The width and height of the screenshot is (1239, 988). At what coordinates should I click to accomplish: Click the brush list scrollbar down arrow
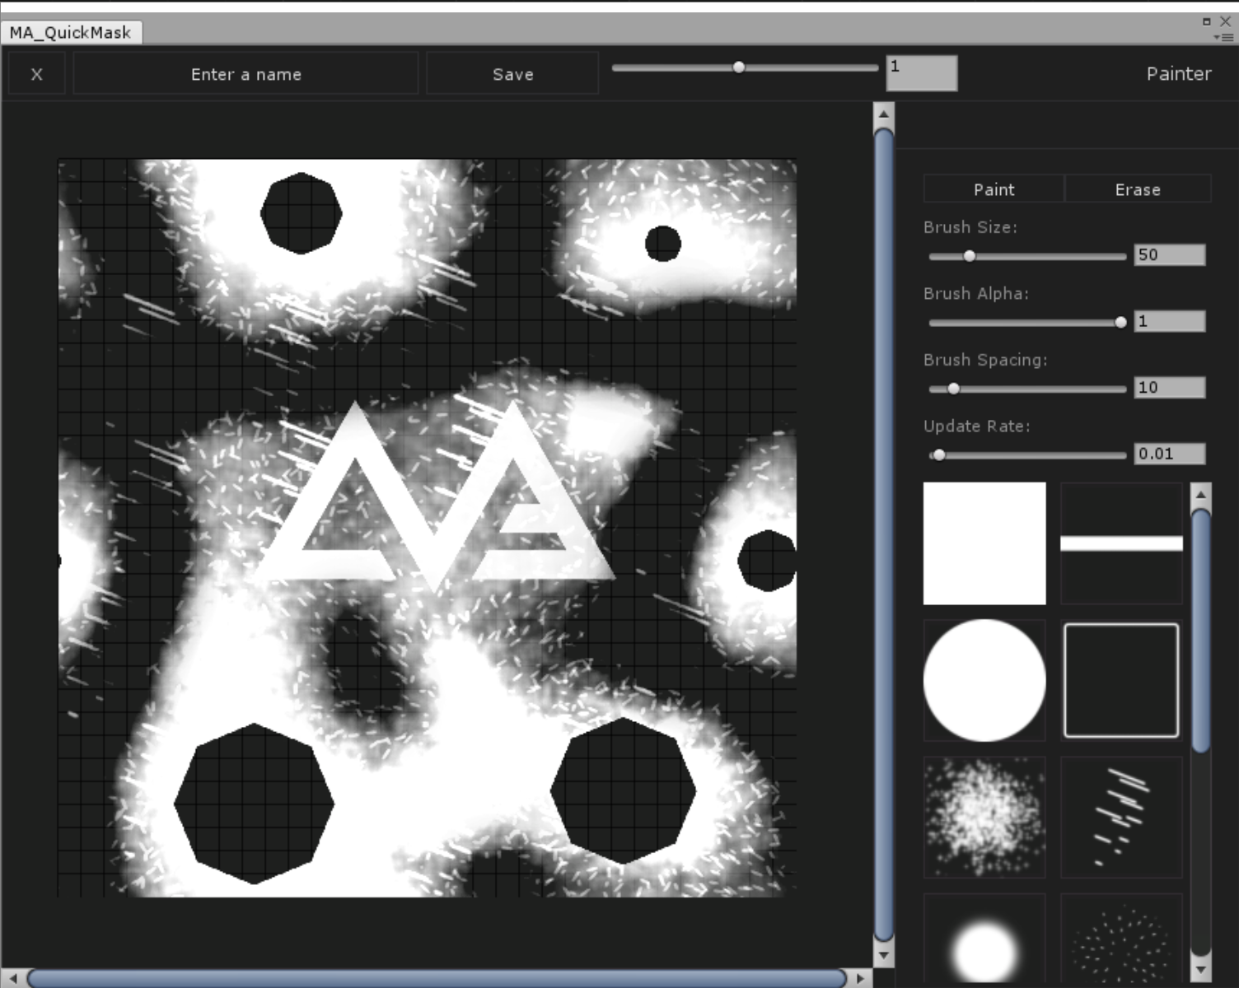click(x=1201, y=970)
